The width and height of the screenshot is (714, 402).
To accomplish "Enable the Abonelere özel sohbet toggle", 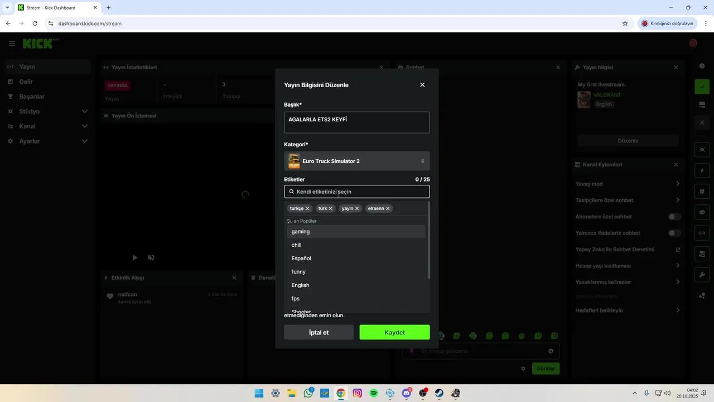I will (674, 217).
